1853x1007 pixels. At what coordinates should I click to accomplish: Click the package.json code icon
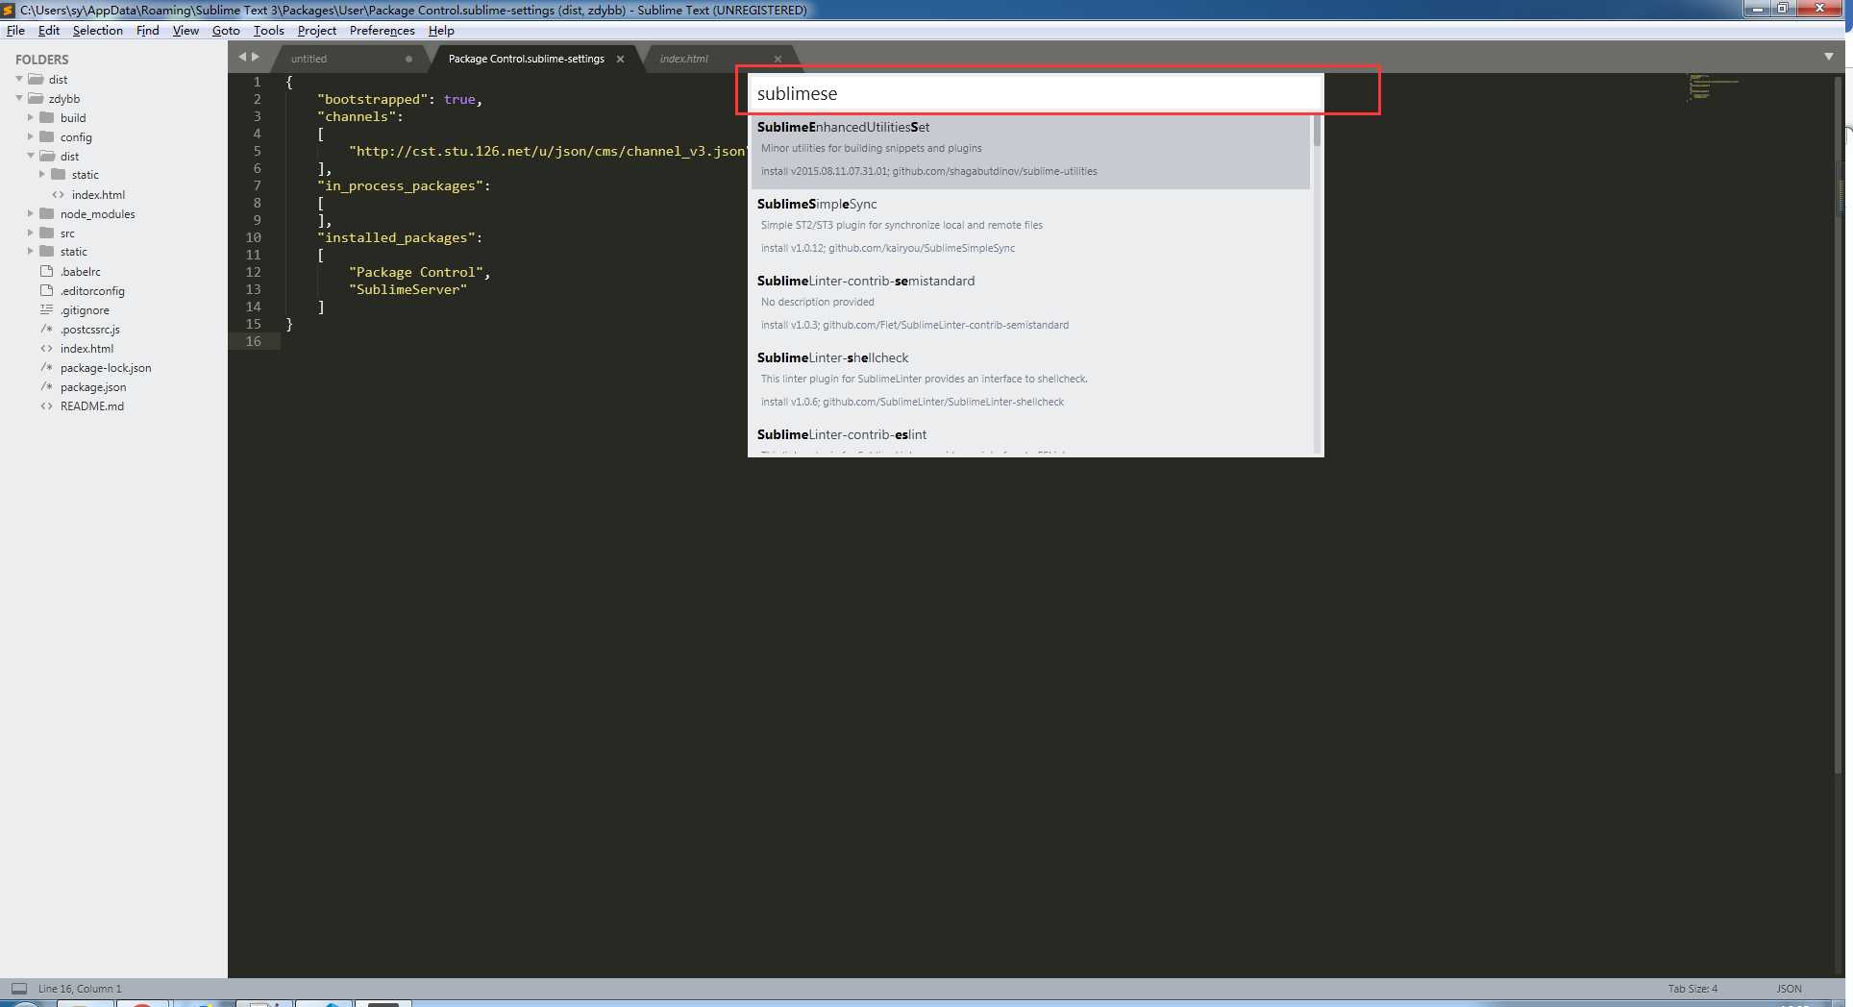coord(46,386)
